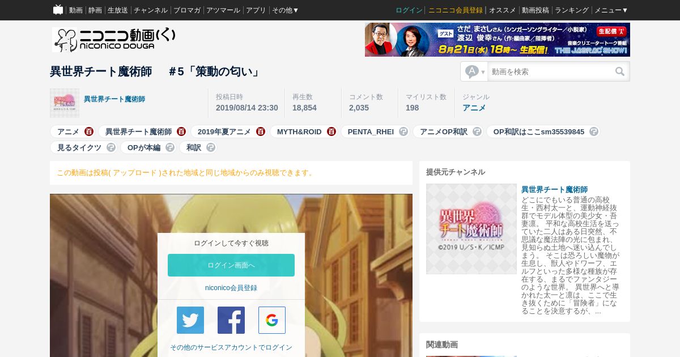Screen dimensions: 680x357
Task: Open 異世界チート魔術師 link in provider channel box
Action: click(554, 189)
